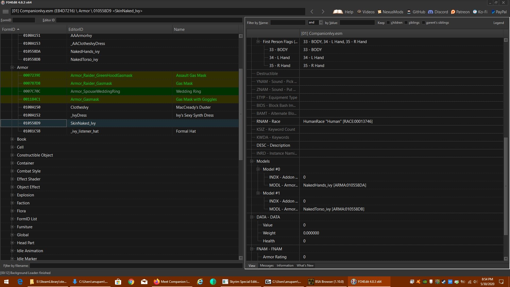Join the Discord server link
Screen dimensions: 510x287
tap(438, 12)
